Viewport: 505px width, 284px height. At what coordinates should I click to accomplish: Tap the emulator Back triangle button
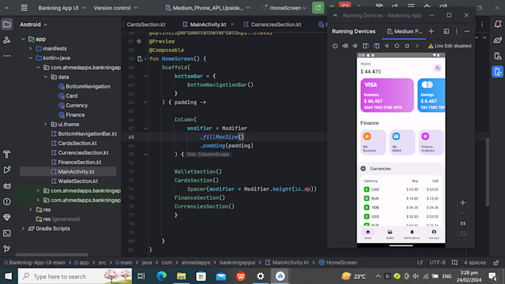pyautogui.click(x=386, y=46)
